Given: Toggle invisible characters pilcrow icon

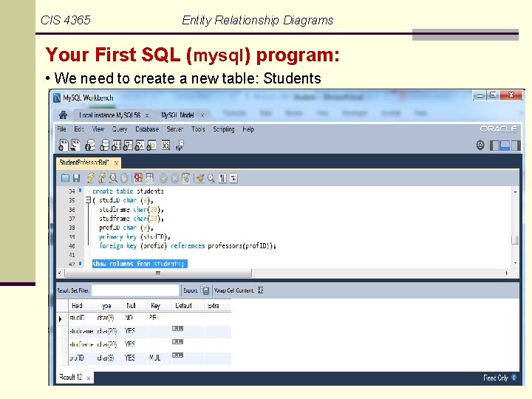Looking at the screenshot, I should [x=222, y=178].
